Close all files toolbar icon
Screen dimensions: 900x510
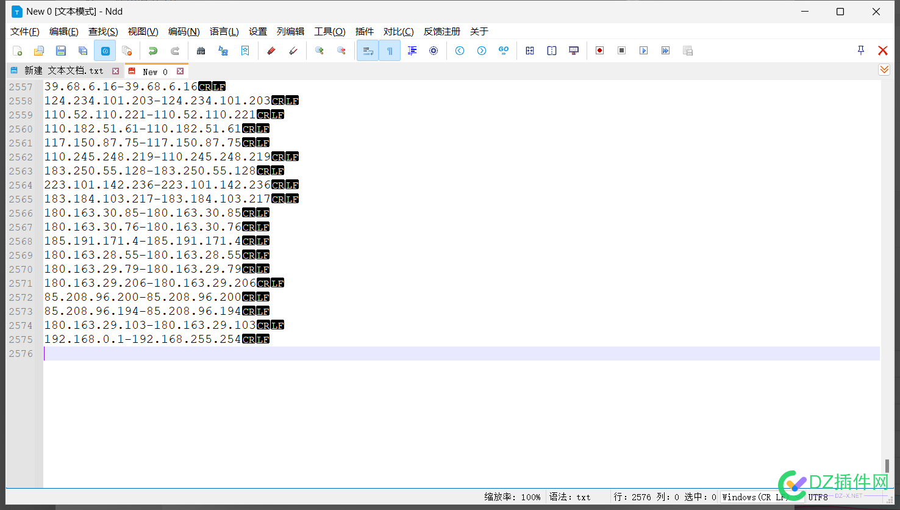pyautogui.click(x=127, y=51)
